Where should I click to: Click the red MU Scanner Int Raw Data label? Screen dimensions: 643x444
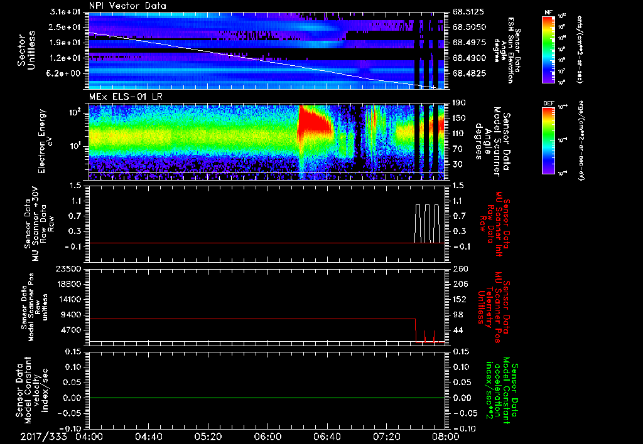click(495, 223)
